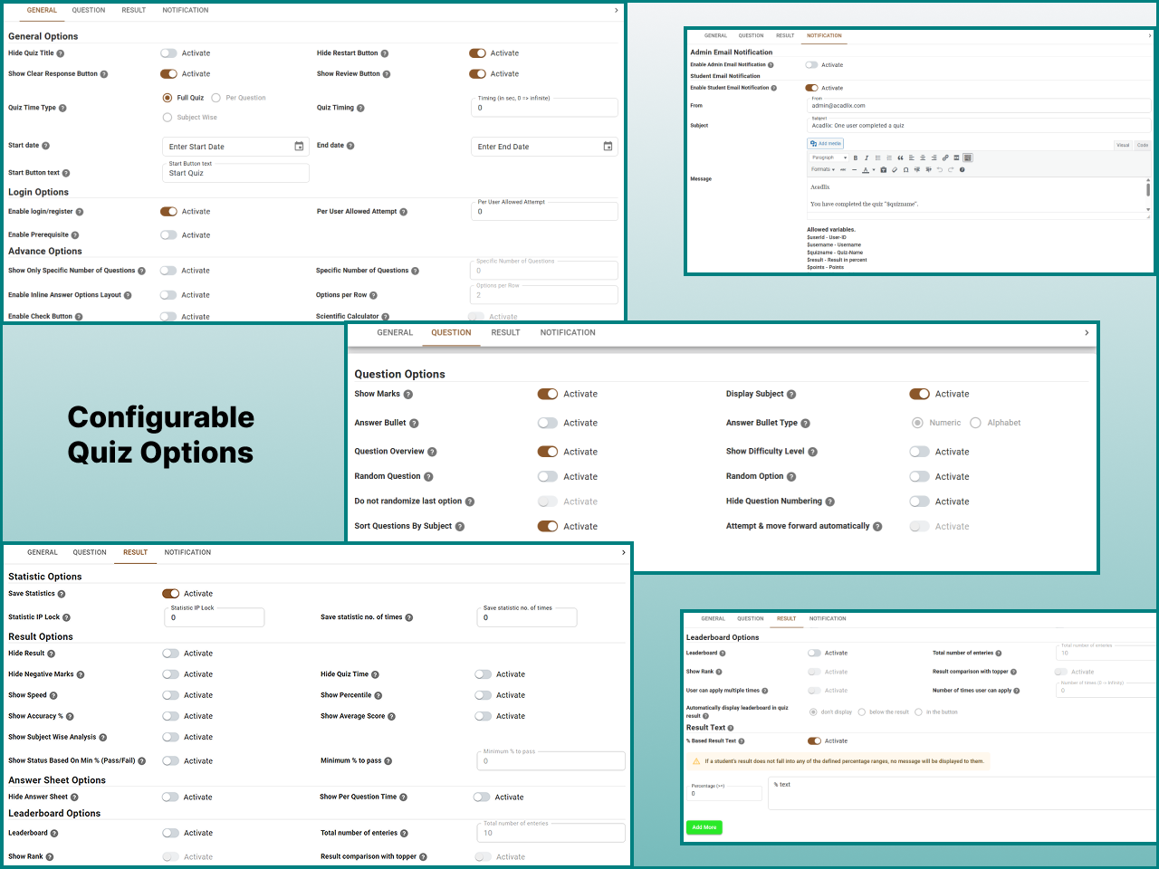Switch to the NOTIFICATION tab
Image resolution: width=1159 pixels, height=869 pixels.
click(568, 332)
